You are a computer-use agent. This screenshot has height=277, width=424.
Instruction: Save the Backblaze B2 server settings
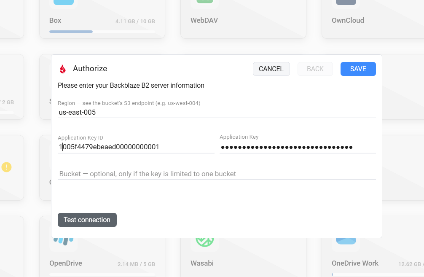(x=358, y=69)
